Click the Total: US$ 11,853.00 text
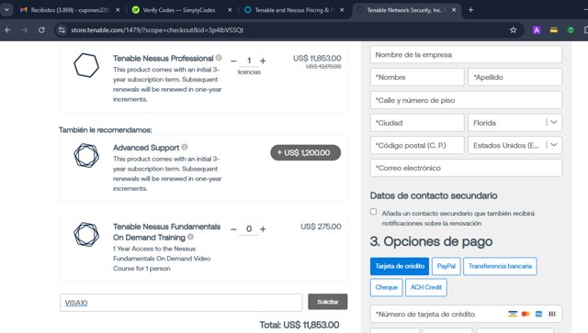This screenshot has width=588, height=333. 300,325
